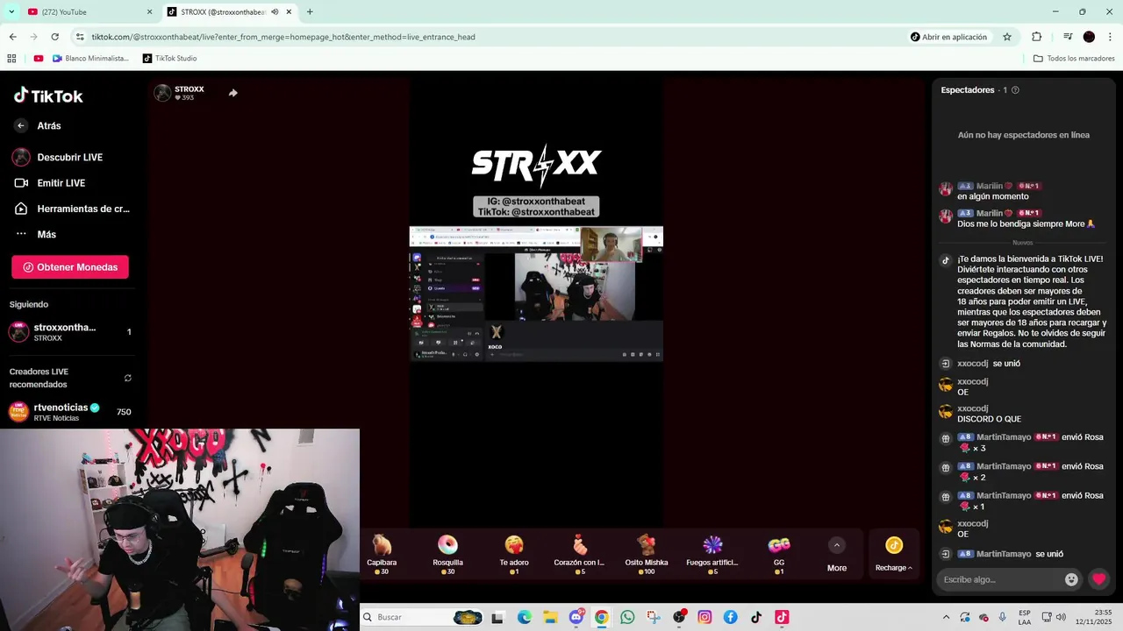The height and width of the screenshot is (631, 1123).
Task: Click the browser back button
Action: [x=12, y=37]
